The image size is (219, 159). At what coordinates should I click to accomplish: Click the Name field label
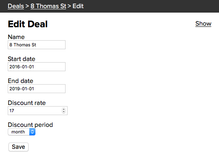[x=16, y=37]
